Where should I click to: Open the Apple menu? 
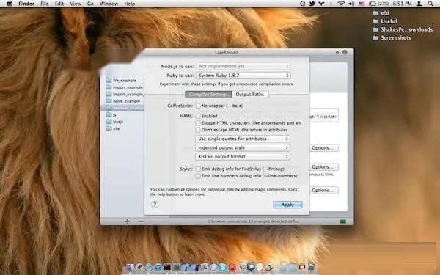tap(9, 4)
